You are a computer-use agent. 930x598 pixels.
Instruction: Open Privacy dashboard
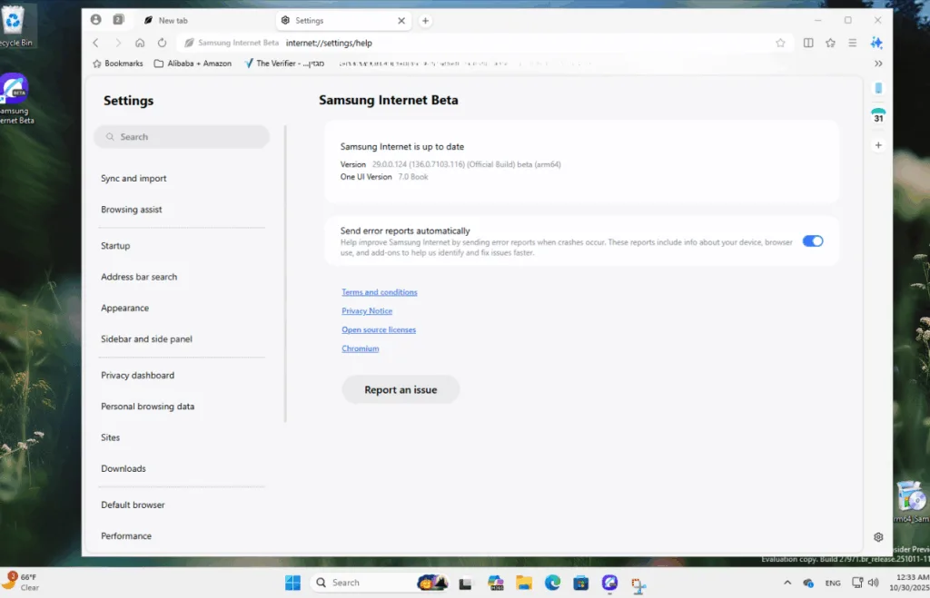pyautogui.click(x=138, y=375)
